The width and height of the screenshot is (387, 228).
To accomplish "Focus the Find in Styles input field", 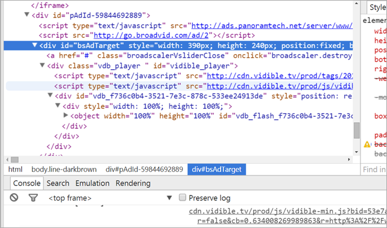I will [374, 170].
